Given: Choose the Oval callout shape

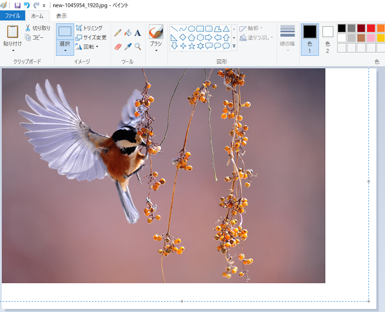Looking at the screenshot, I should click(x=218, y=46).
